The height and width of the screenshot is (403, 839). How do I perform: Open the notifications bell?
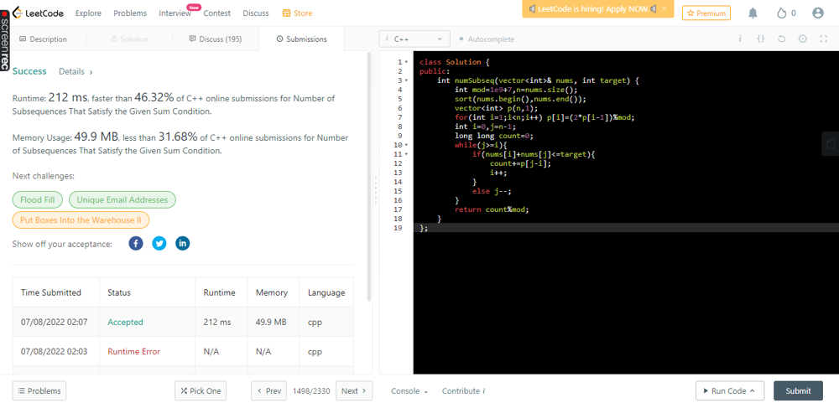[x=753, y=13]
